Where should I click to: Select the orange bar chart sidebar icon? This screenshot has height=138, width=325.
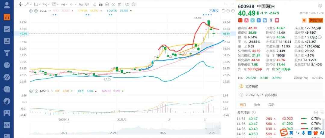(7, 17)
